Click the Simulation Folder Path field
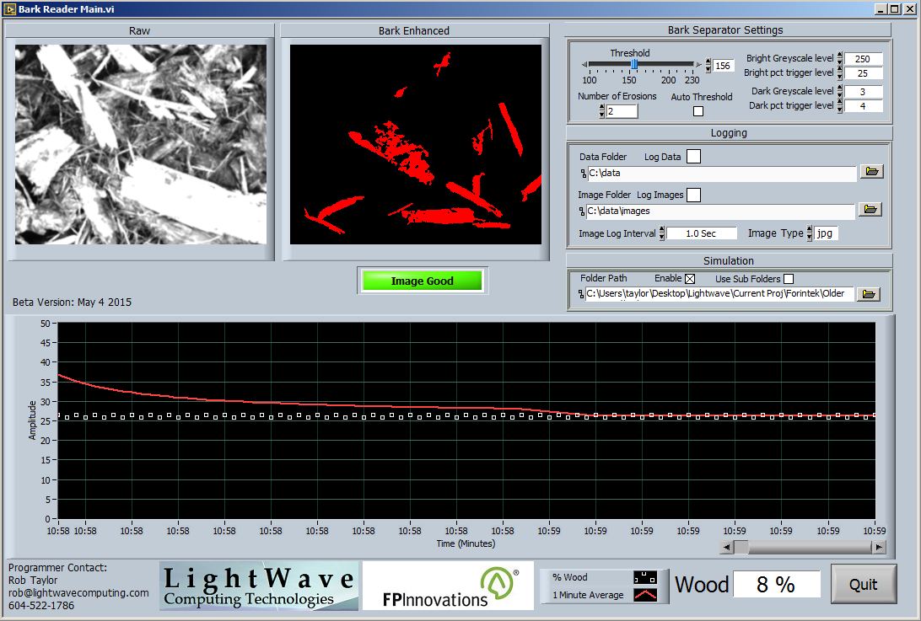Screen dimensions: 921x621 (x=719, y=294)
